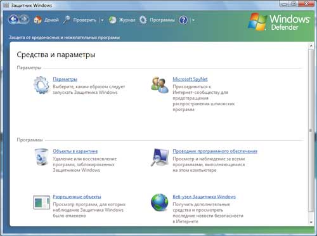Click the text 'было отменено'

(69, 216)
